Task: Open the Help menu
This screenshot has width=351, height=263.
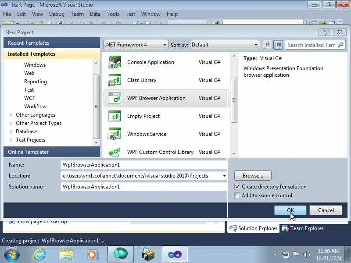Action: tap(172, 14)
